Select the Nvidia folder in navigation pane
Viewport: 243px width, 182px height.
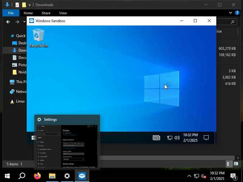click(x=19, y=72)
